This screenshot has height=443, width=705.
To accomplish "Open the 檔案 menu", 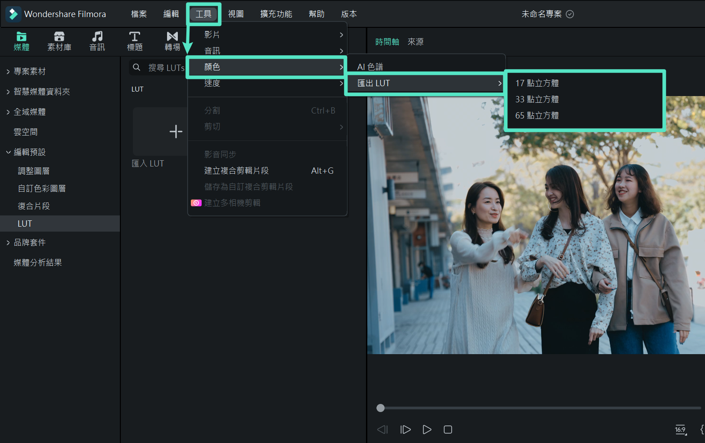I will 139,14.
